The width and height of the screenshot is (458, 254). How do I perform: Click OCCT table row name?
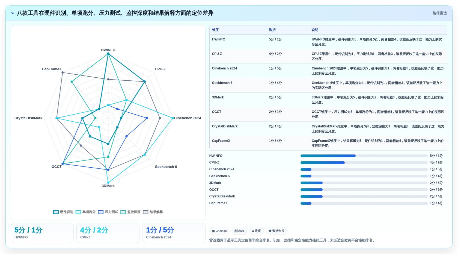216,112
